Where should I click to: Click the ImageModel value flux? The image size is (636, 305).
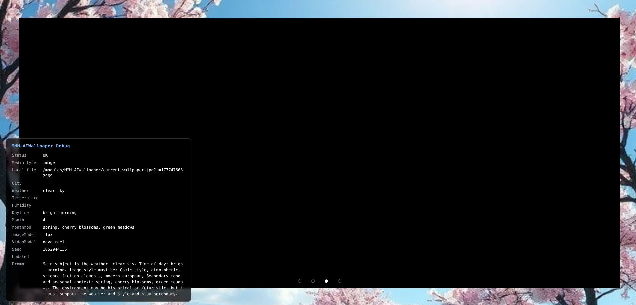(x=48, y=235)
